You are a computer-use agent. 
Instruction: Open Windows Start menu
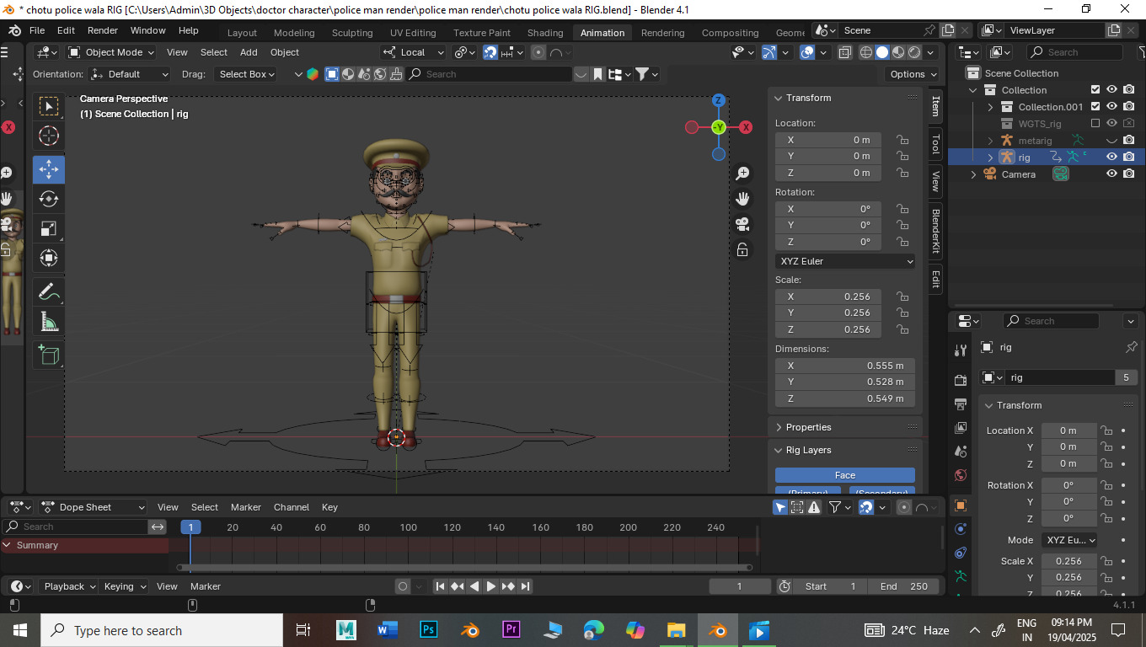coord(20,630)
